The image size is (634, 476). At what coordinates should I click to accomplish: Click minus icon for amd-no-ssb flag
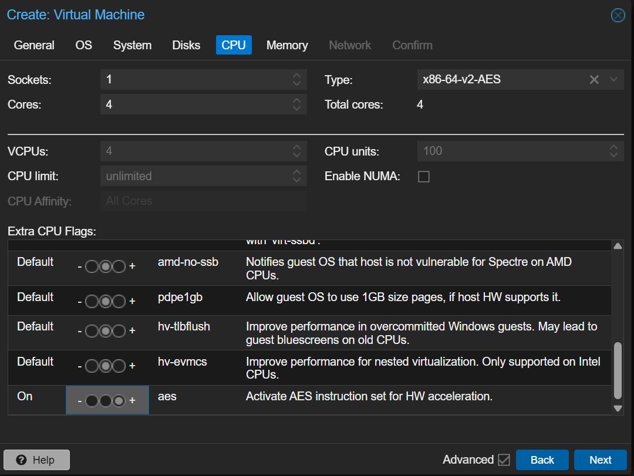click(80, 266)
